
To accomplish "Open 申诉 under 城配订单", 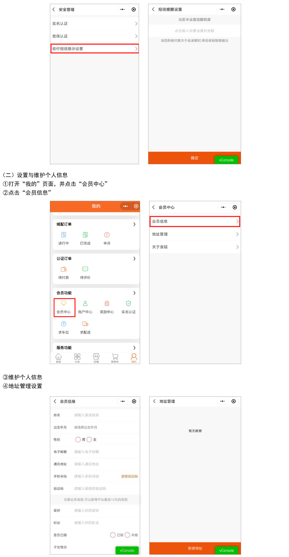I will [x=107, y=235].
